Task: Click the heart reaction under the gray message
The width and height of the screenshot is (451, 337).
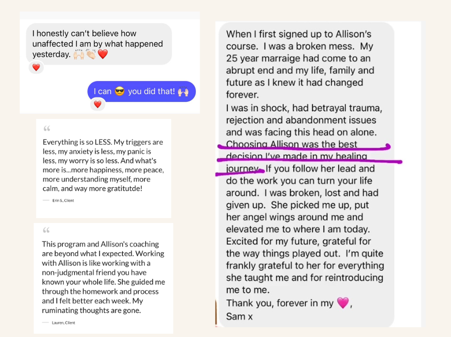Action: coord(36,68)
